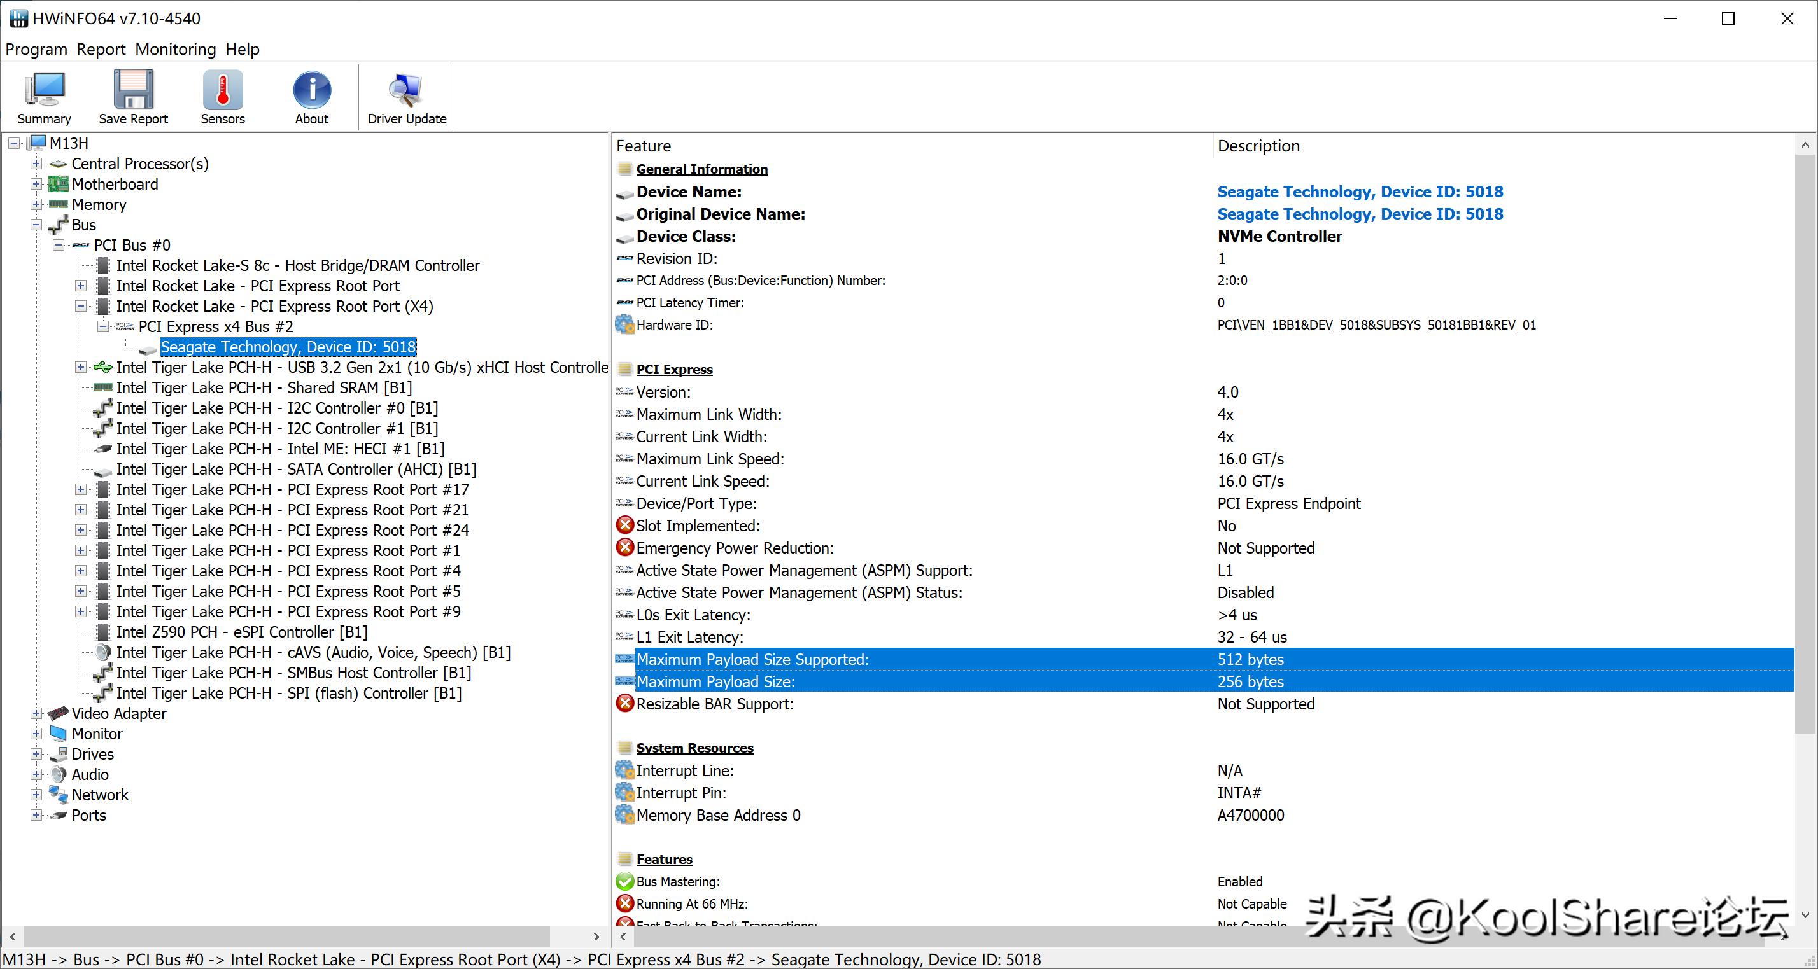This screenshot has height=969, width=1818.
Task: Click the gear icon beside Hardware ID
Action: 624,325
